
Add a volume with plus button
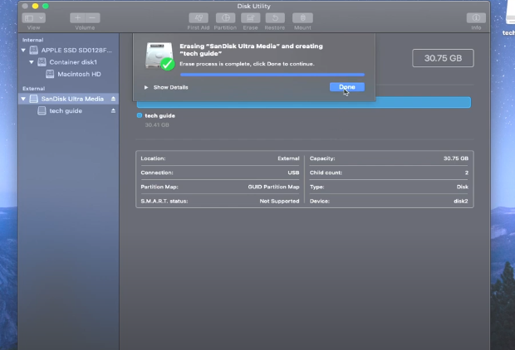click(77, 18)
